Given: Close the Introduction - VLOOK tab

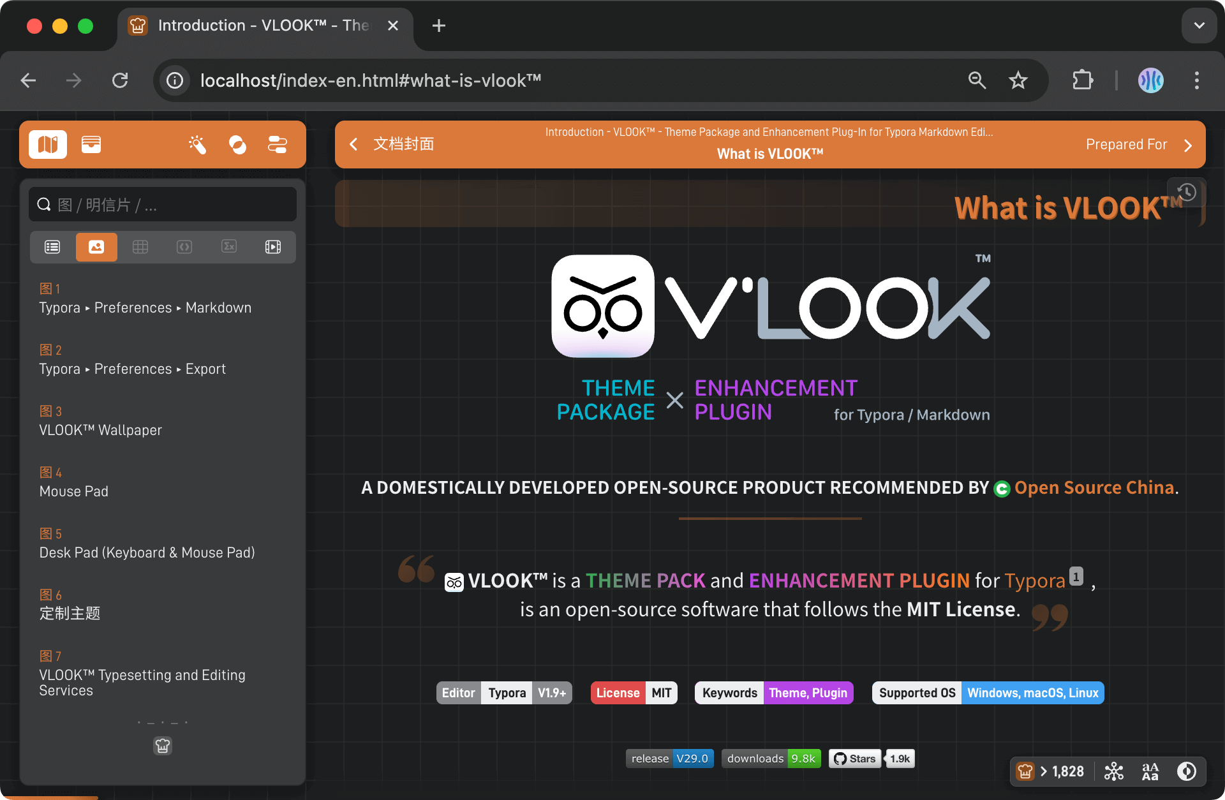Looking at the screenshot, I should tap(393, 26).
